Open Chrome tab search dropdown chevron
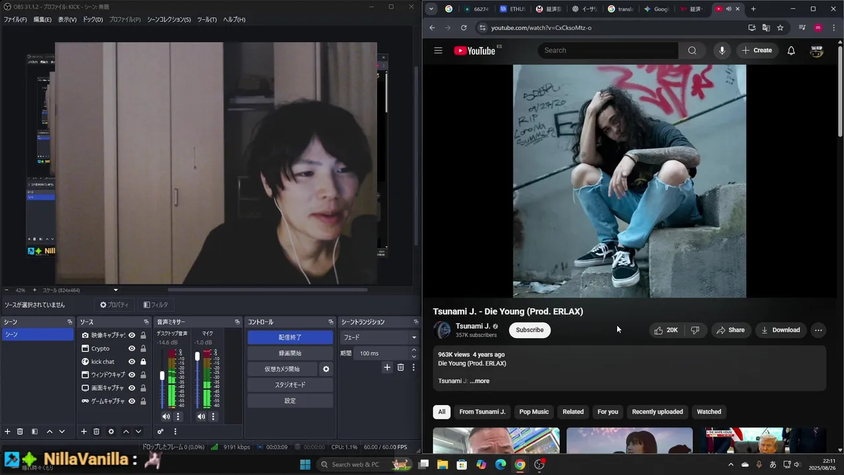Viewport: 844px width, 475px height. [431, 9]
